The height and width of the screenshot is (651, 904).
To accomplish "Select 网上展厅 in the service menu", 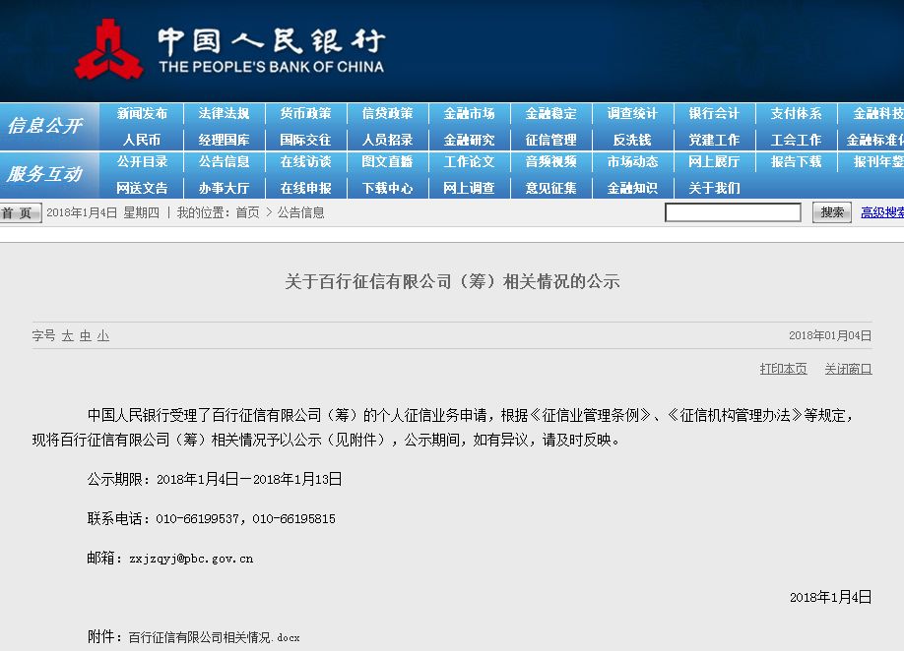I will pyautogui.click(x=714, y=161).
